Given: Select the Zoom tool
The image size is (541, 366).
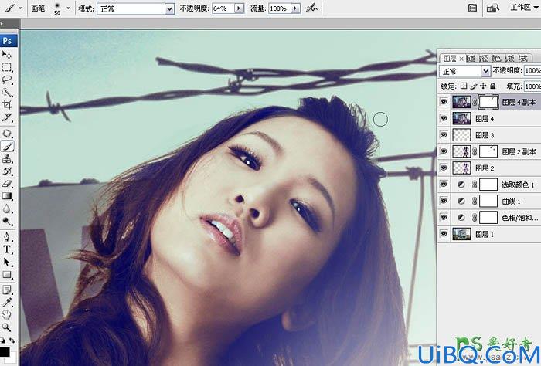Looking at the screenshot, I should (6, 327).
